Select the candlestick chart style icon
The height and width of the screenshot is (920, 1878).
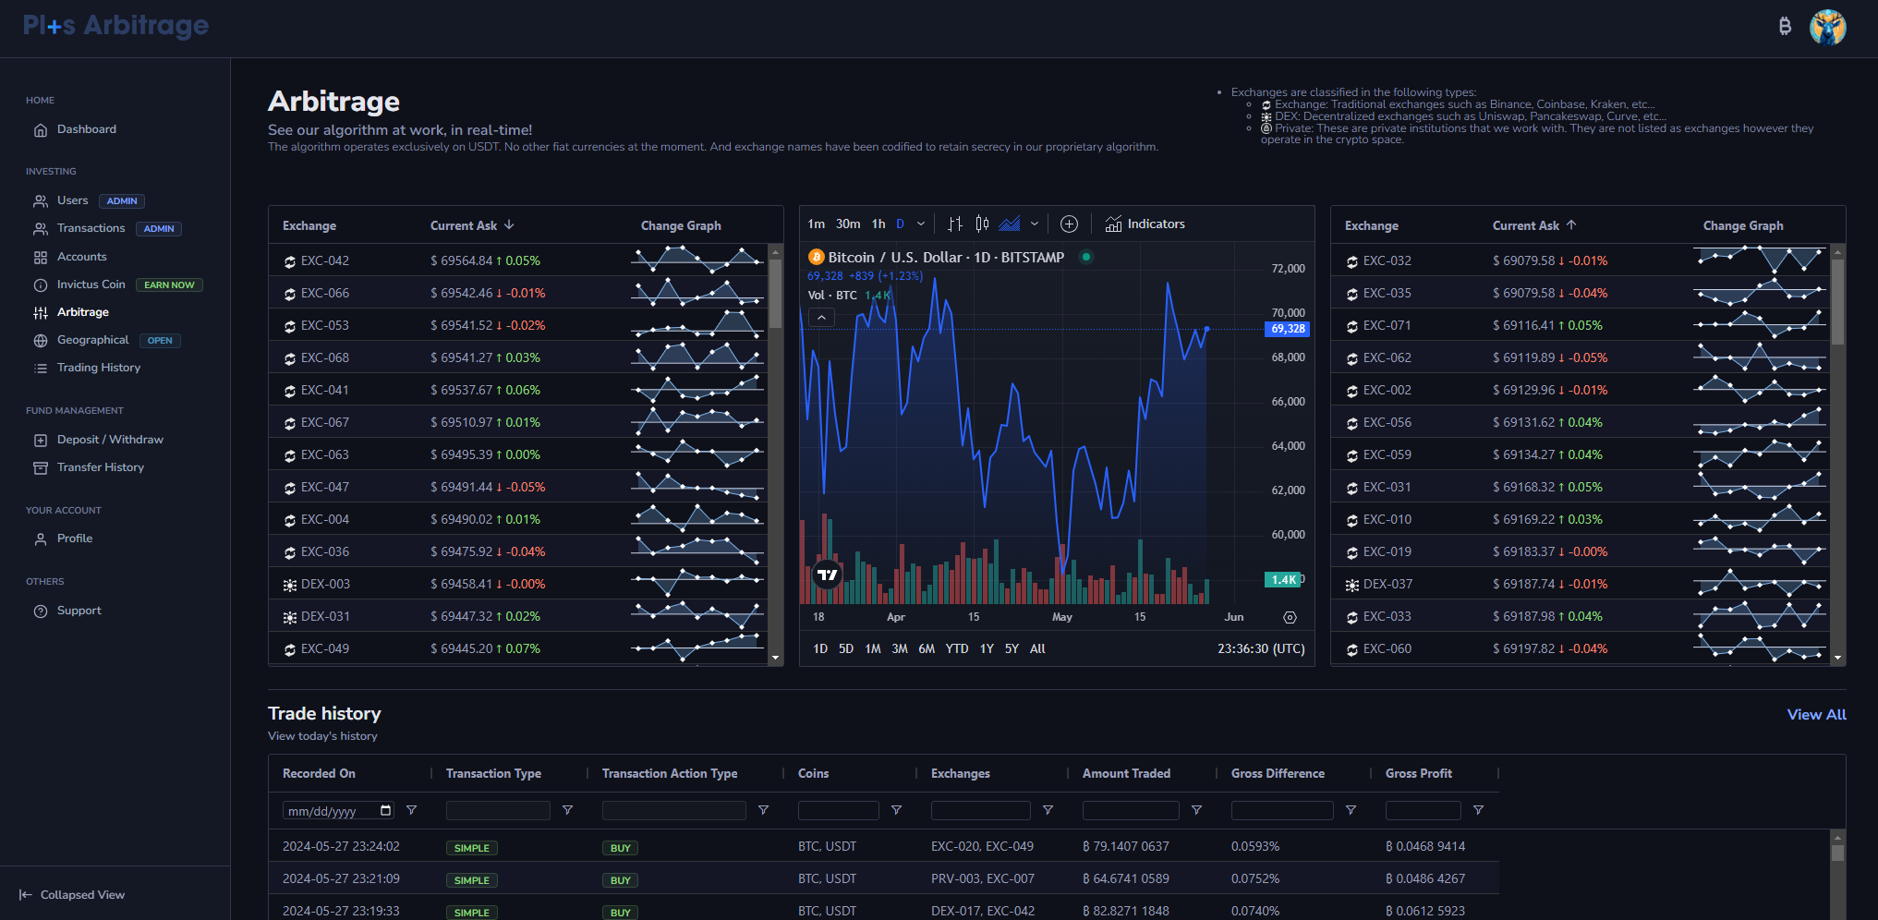982,224
